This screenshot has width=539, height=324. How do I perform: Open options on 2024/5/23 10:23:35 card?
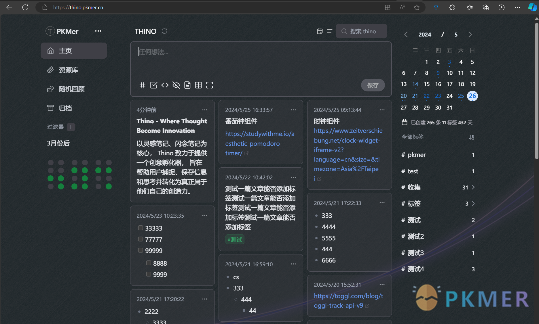pos(205,216)
